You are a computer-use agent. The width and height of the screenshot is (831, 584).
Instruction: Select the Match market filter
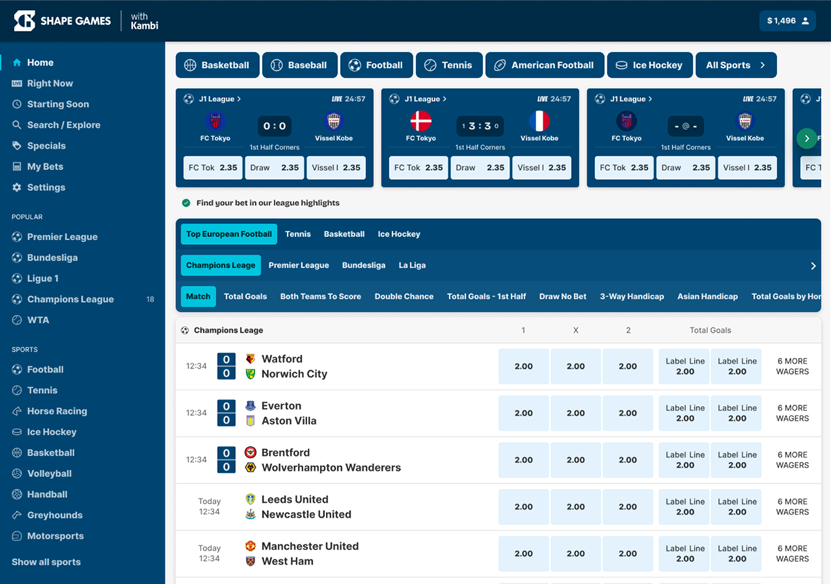coord(198,297)
